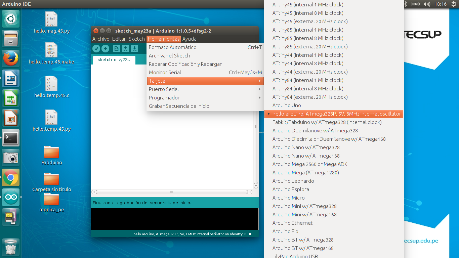Viewport: 459px width, 258px height.
Task: Open the USB device launcher icon
Action: tap(11, 217)
